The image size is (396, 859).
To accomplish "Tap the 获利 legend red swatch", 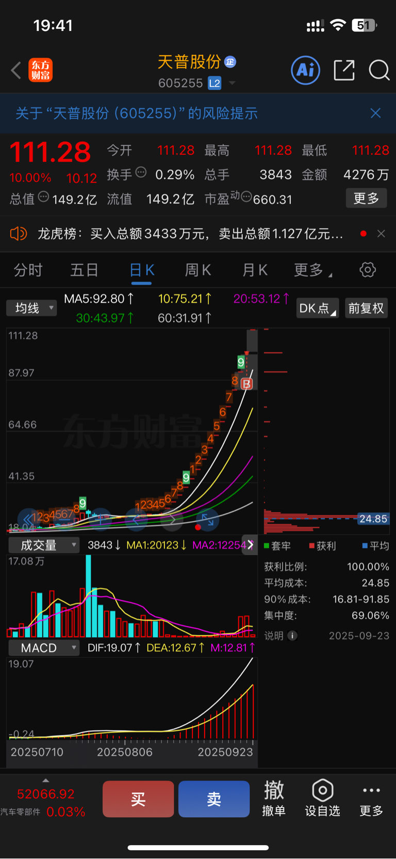I will click(x=312, y=546).
